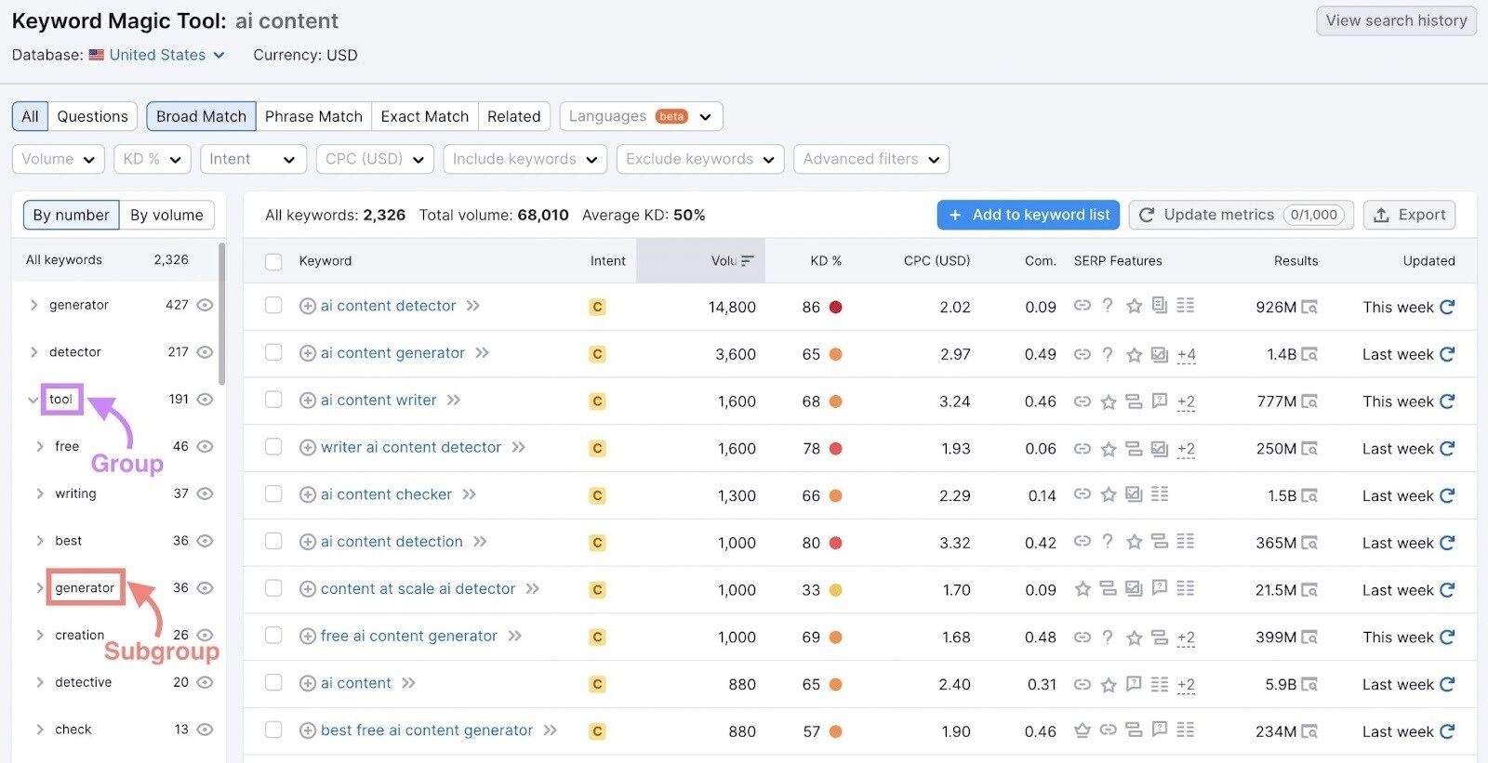Image resolution: width=1488 pixels, height=763 pixels.
Task: Click Commercial intent badge for ai content detector
Action: [x=597, y=307]
